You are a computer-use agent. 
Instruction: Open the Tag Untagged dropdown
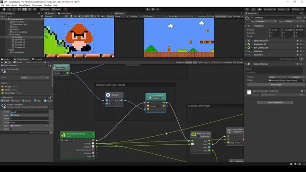(x=266, y=21)
